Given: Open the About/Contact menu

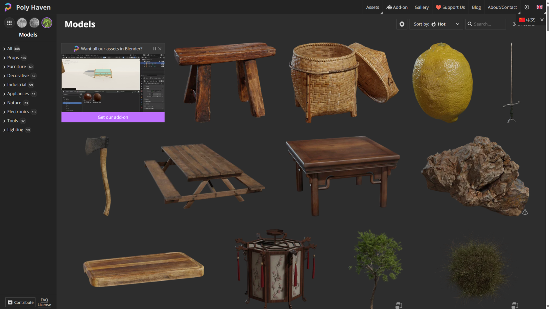Looking at the screenshot, I should click(x=502, y=7).
